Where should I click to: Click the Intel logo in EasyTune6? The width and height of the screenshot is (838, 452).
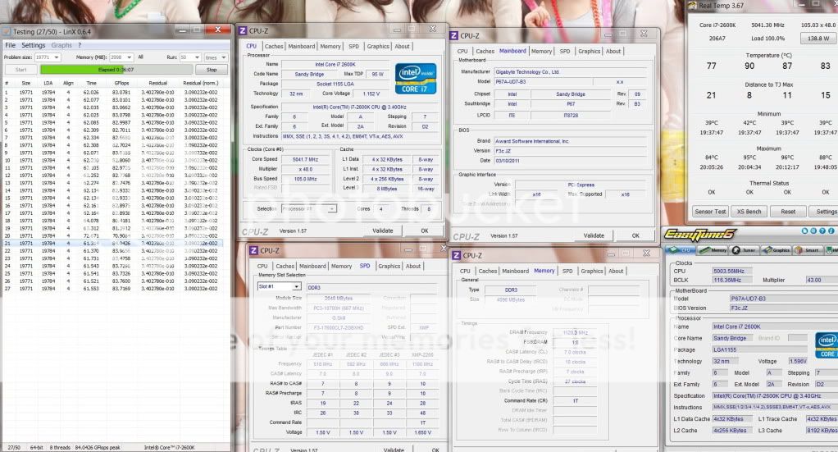pyautogui.click(x=827, y=345)
